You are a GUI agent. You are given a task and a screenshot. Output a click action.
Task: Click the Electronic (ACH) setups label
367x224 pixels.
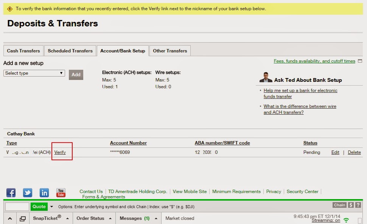[x=127, y=72]
